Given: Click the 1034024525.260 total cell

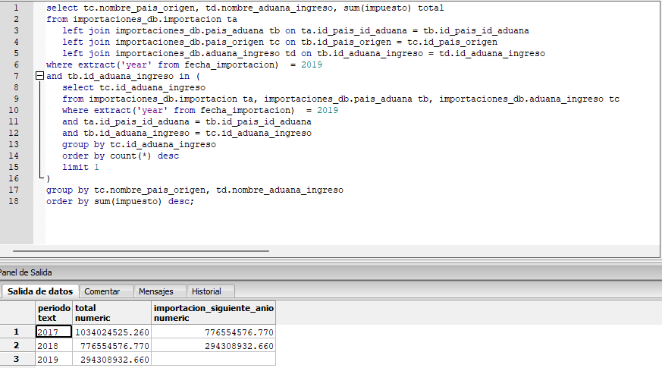Looking at the screenshot, I should (x=111, y=332).
